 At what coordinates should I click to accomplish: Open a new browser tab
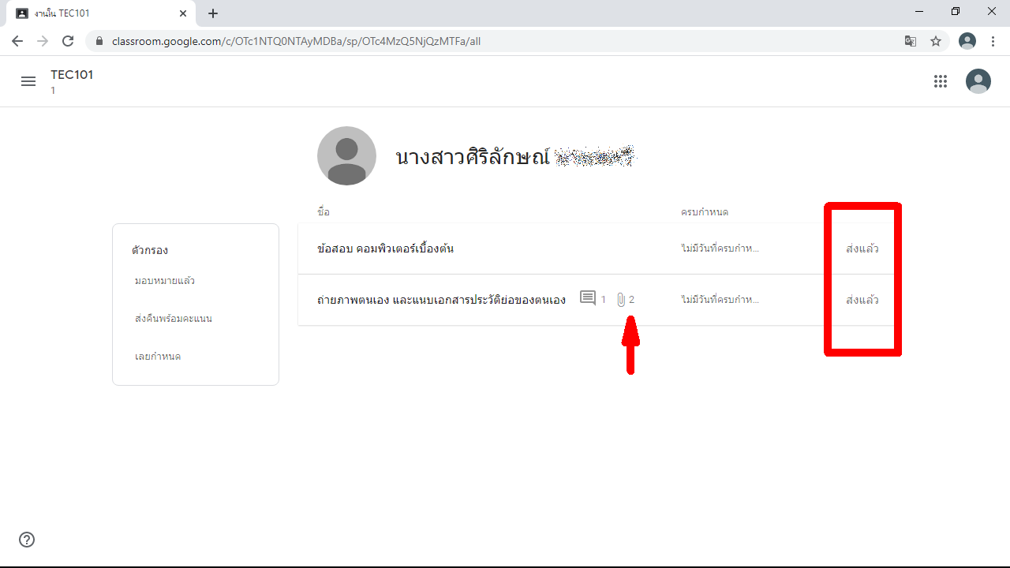pos(213,13)
